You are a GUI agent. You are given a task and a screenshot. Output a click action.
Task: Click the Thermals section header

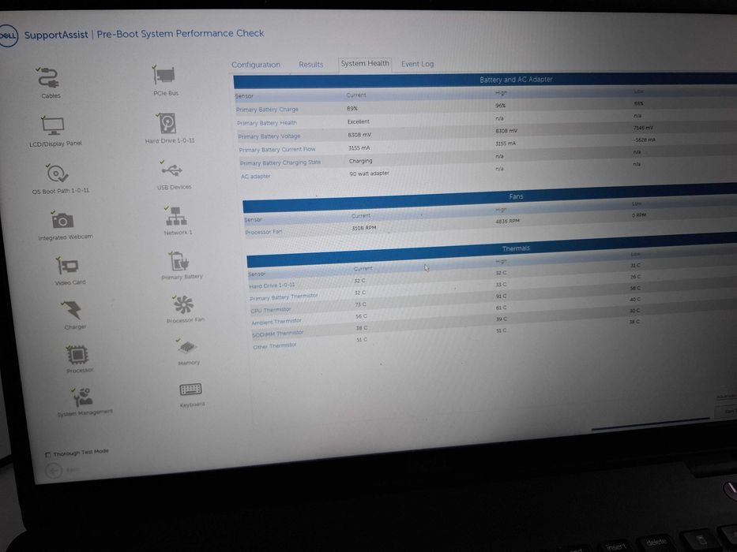point(492,251)
